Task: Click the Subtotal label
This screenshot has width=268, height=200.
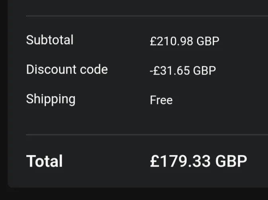Action: click(49, 40)
